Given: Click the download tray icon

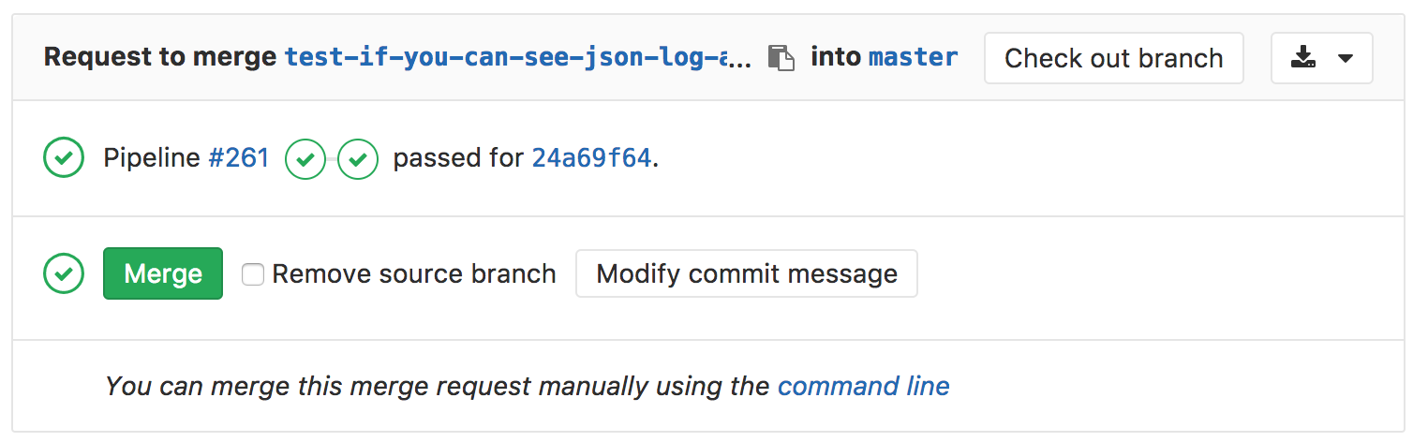Looking at the screenshot, I should click(1302, 58).
